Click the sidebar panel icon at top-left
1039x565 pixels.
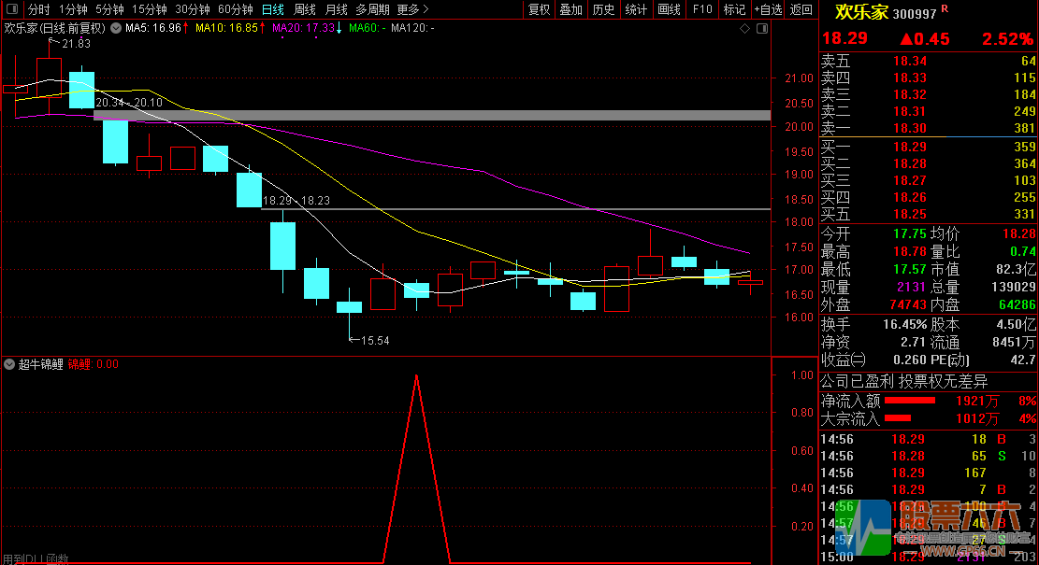pos(10,9)
